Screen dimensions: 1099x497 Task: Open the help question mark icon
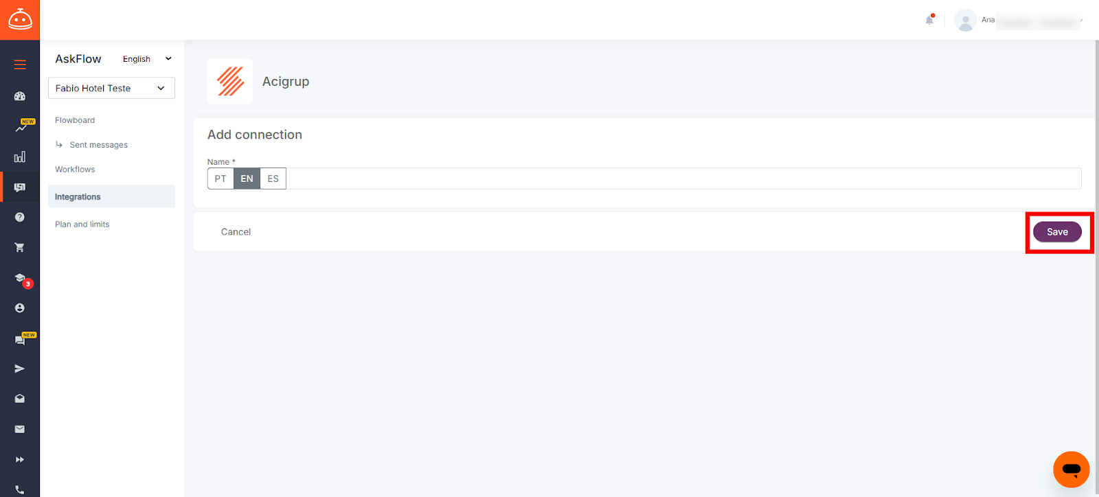tap(20, 217)
